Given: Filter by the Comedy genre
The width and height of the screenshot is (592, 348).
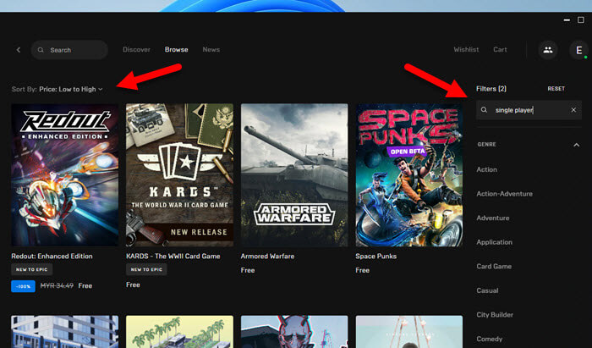Looking at the screenshot, I should [x=490, y=339].
